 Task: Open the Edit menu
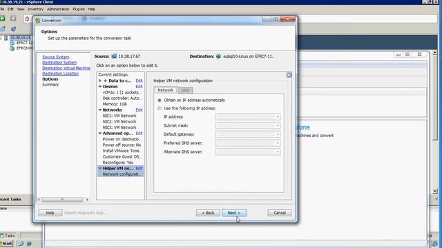10,9
